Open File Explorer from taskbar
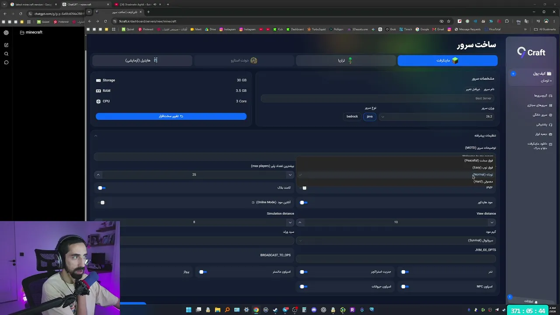 coord(217,310)
